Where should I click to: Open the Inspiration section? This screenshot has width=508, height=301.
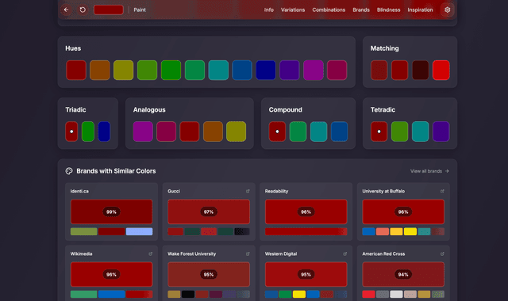[x=420, y=10]
